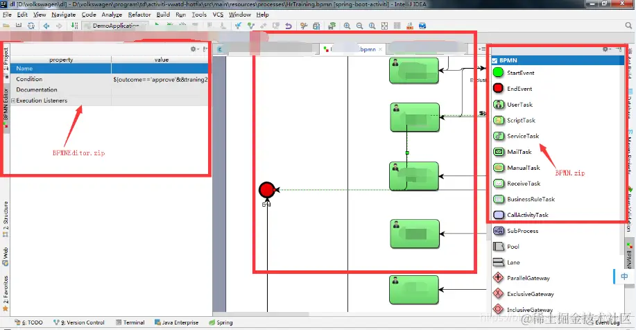This screenshot has width=636, height=330.
Task: Click the Project Structure toolbar icon
Action: (x=316, y=26)
